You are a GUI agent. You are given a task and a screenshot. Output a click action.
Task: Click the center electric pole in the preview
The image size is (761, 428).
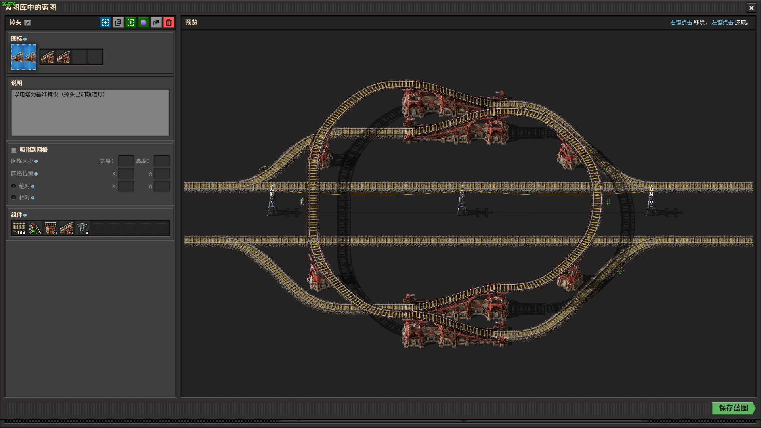click(x=462, y=201)
